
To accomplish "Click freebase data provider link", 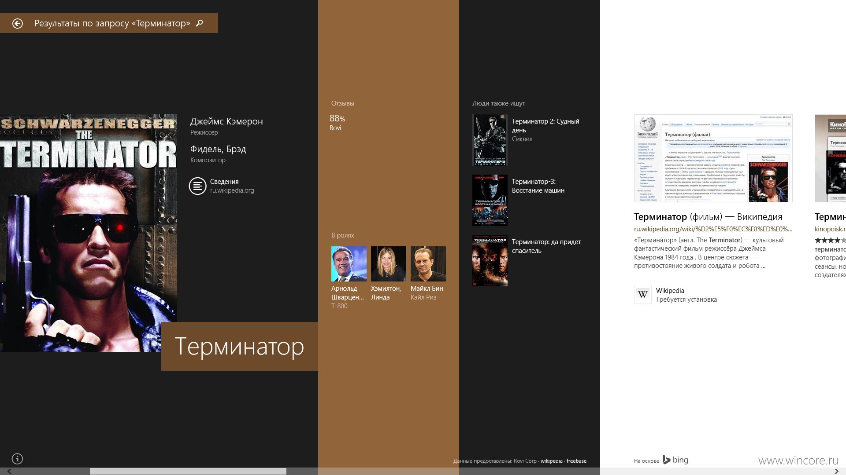I will (576, 461).
